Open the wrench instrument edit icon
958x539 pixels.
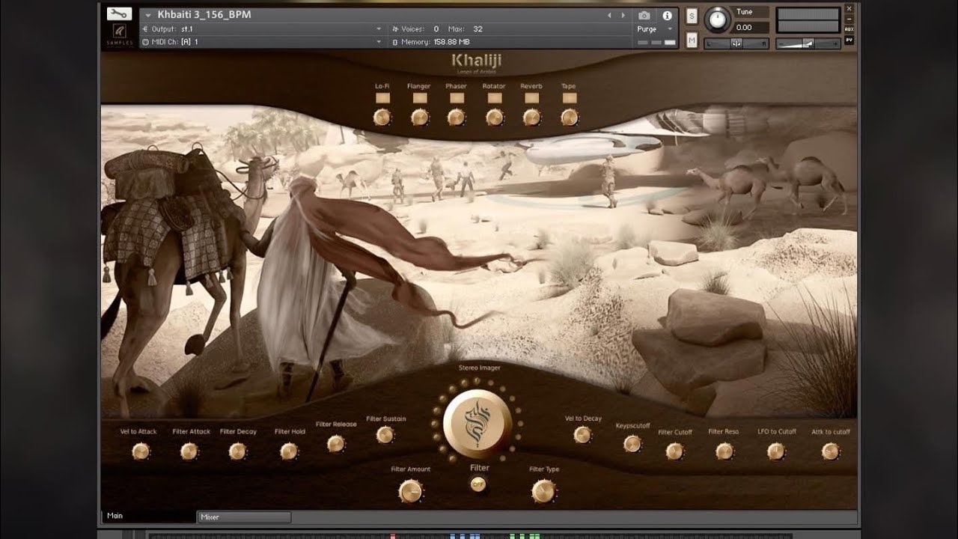(120, 13)
